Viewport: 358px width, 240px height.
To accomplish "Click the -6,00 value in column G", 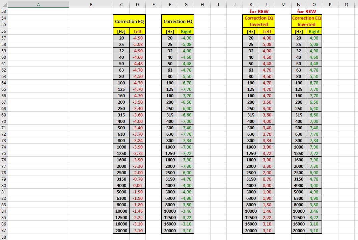I will [186, 172].
